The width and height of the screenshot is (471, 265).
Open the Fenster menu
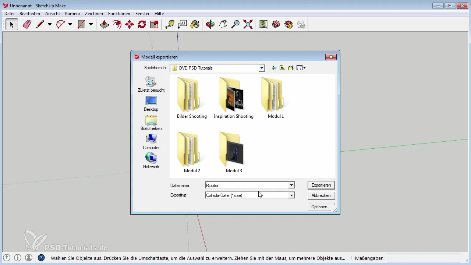[142, 14]
